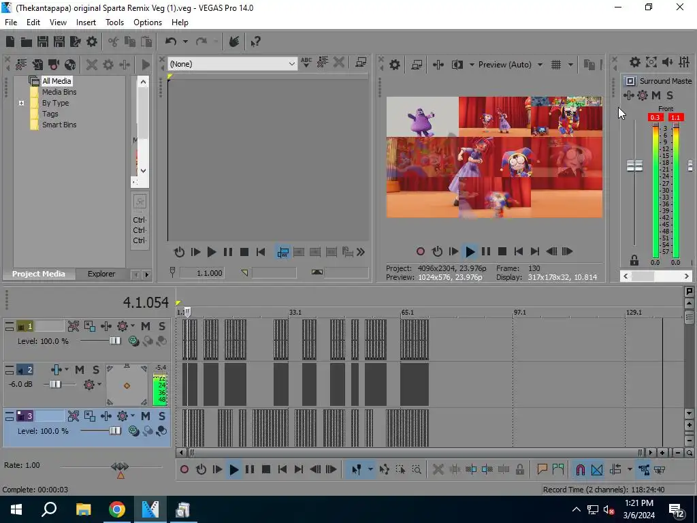Image resolution: width=697 pixels, height=523 pixels.
Task: Click Record button in the timeline transport
Action: pyautogui.click(x=184, y=470)
